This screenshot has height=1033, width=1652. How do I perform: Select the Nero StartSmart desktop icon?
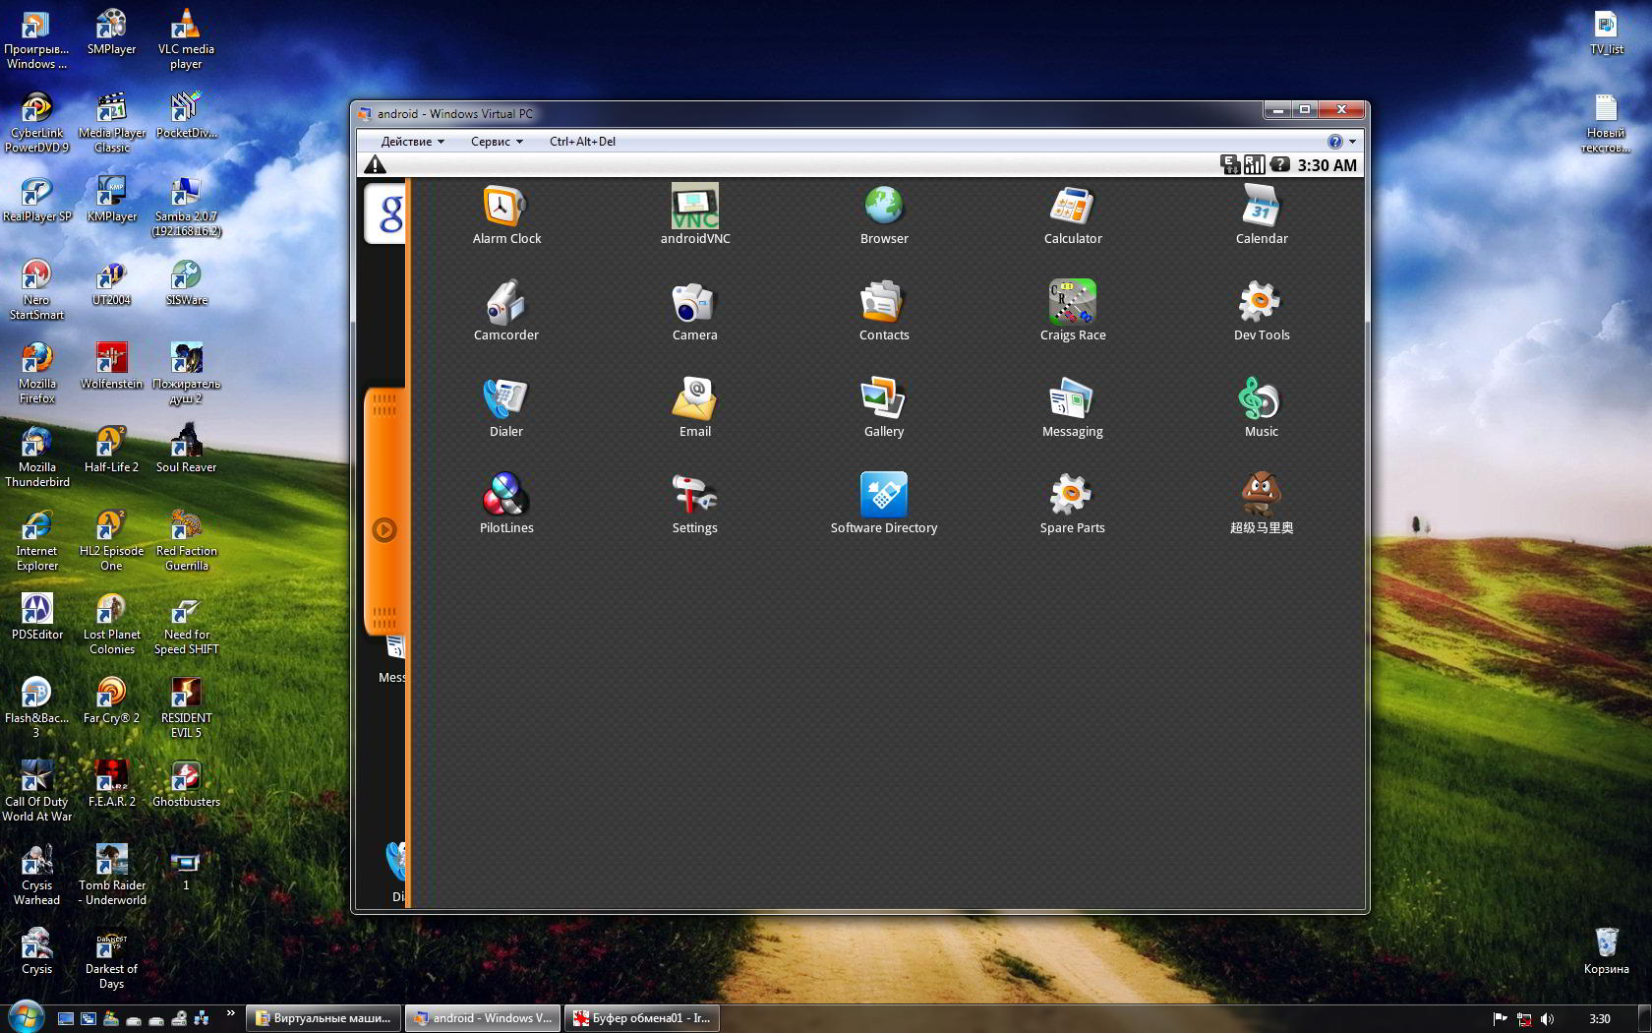(37, 290)
